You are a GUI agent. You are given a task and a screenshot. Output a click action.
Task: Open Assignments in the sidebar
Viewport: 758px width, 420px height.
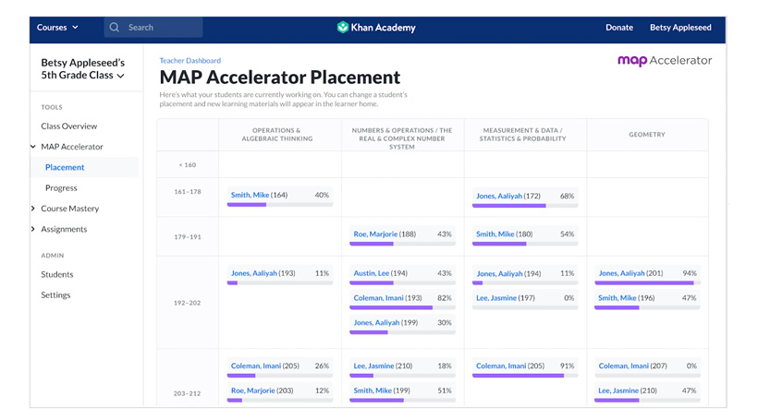[64, 229]
